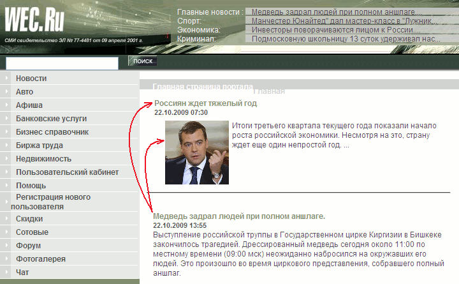Go to the Афиша section
The width and height of the screenshot is (459, 284).
click(29, 105)
